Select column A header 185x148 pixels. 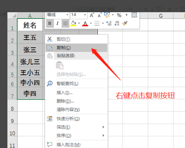point(30,16)
